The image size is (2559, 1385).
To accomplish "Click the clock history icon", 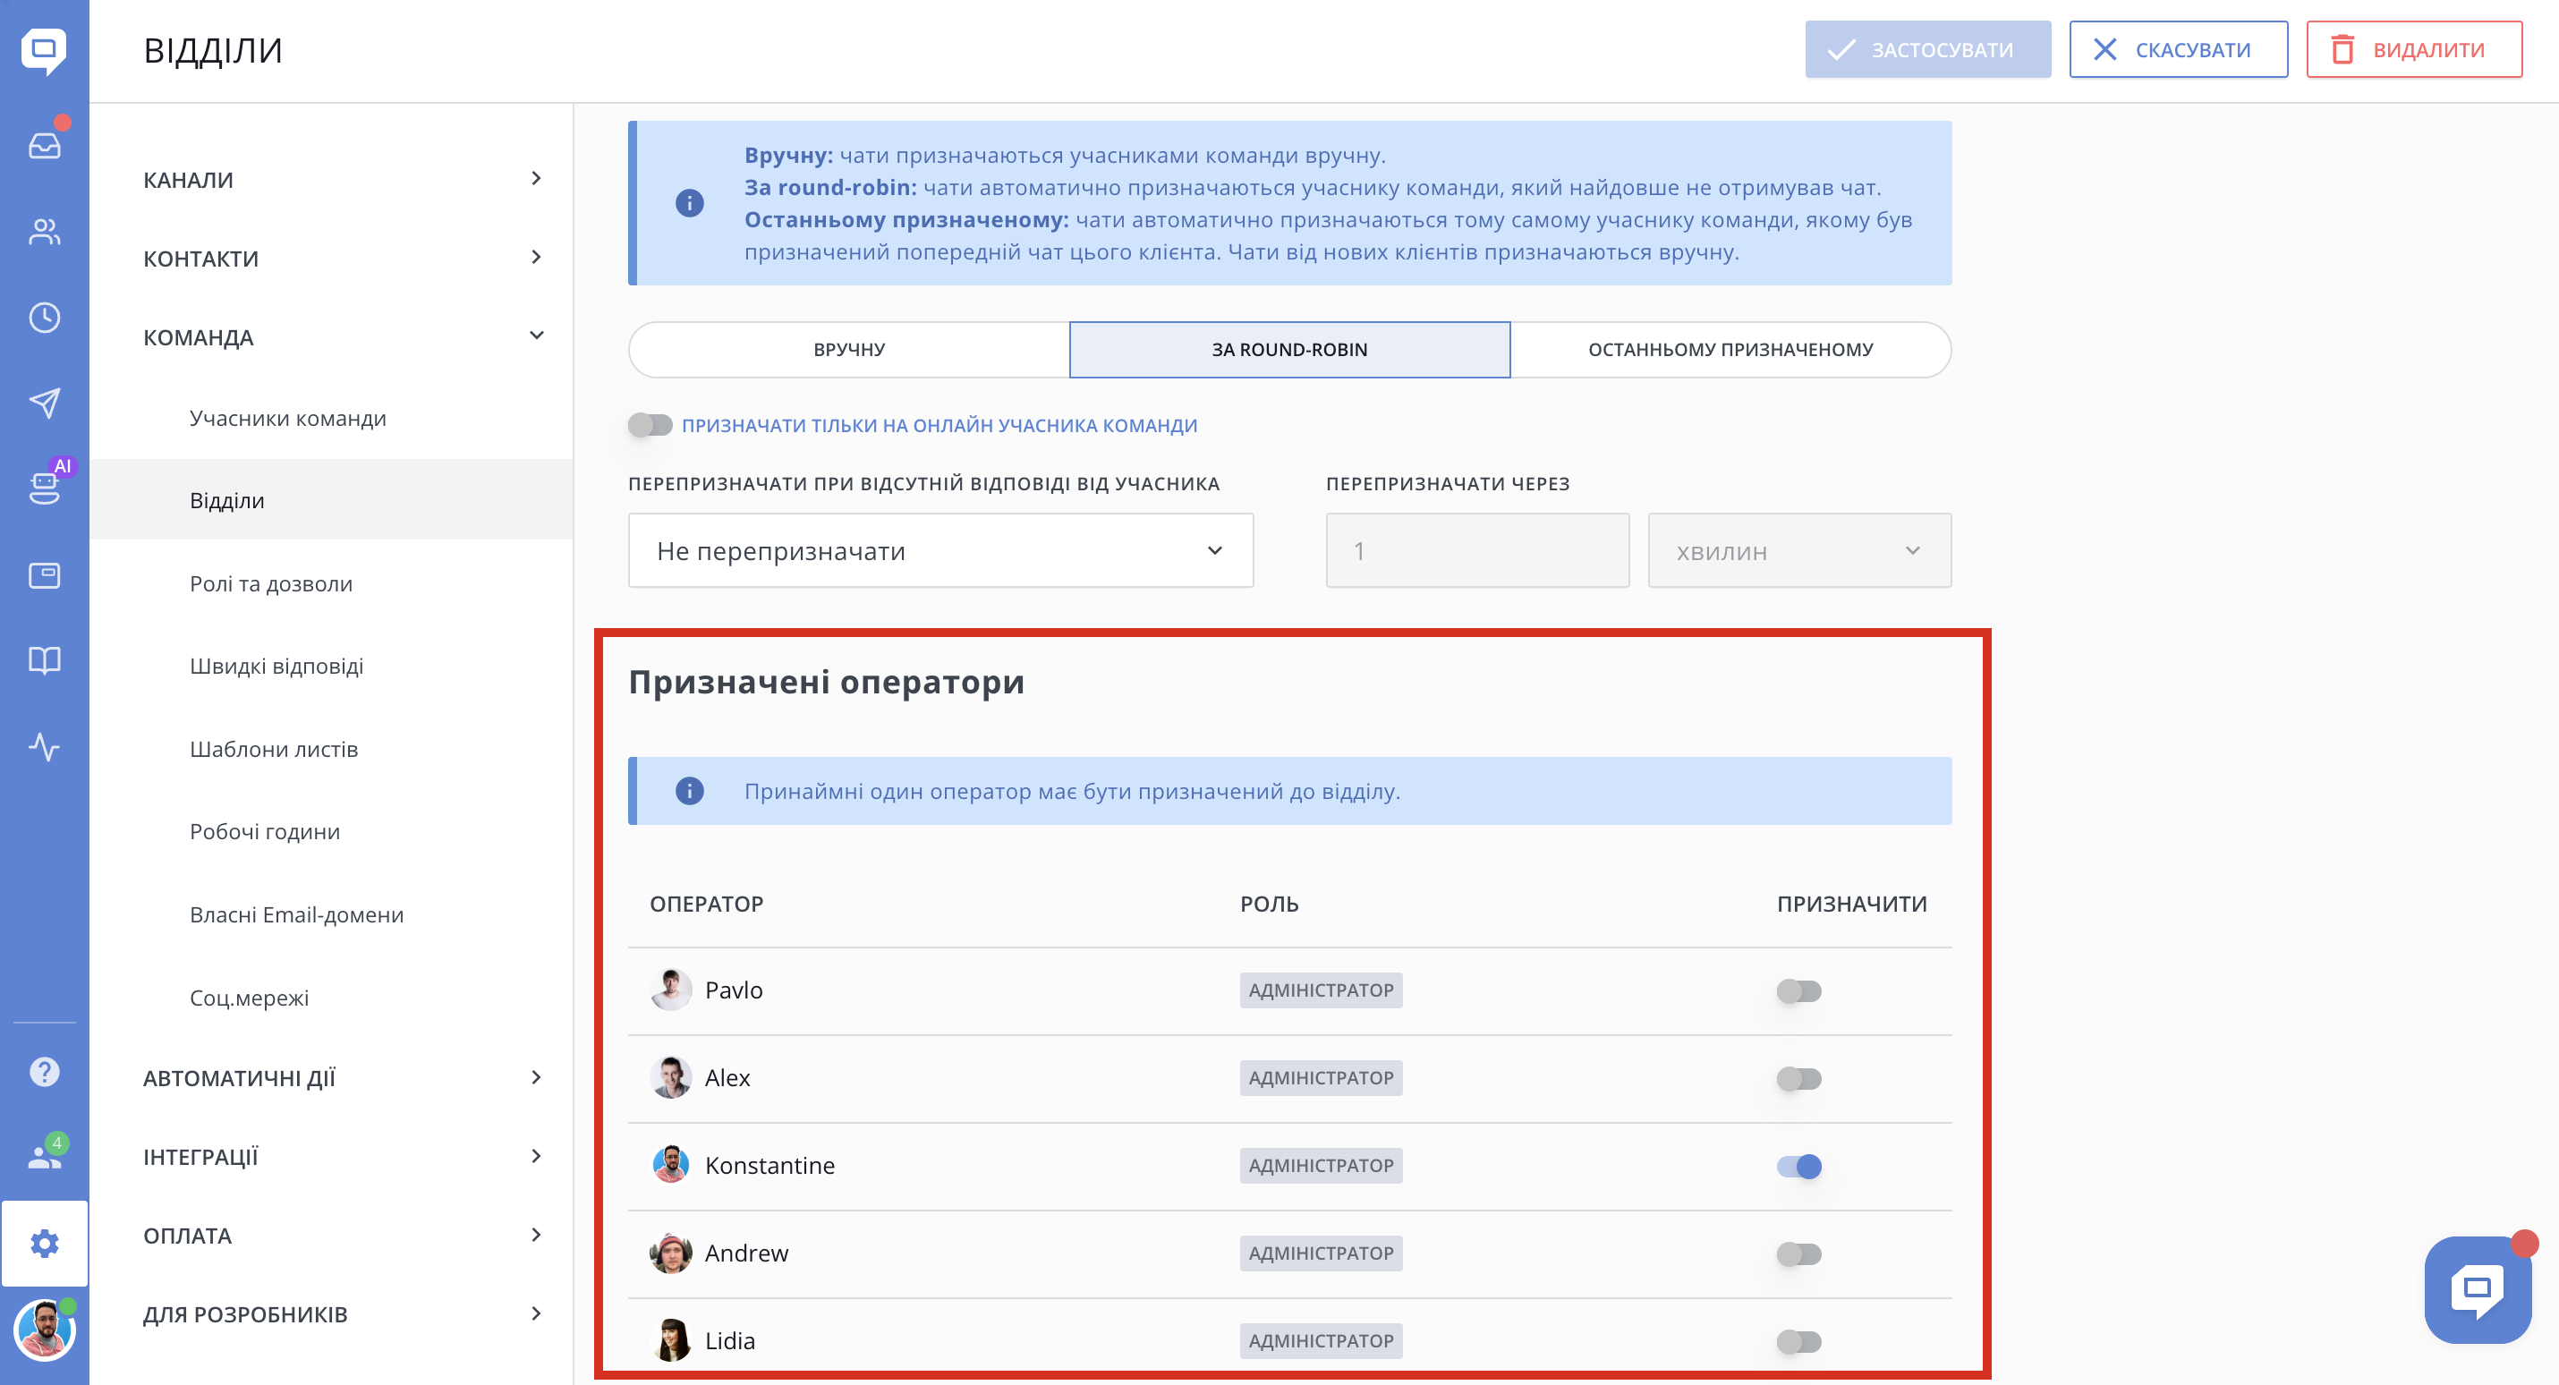I will 44,317.
